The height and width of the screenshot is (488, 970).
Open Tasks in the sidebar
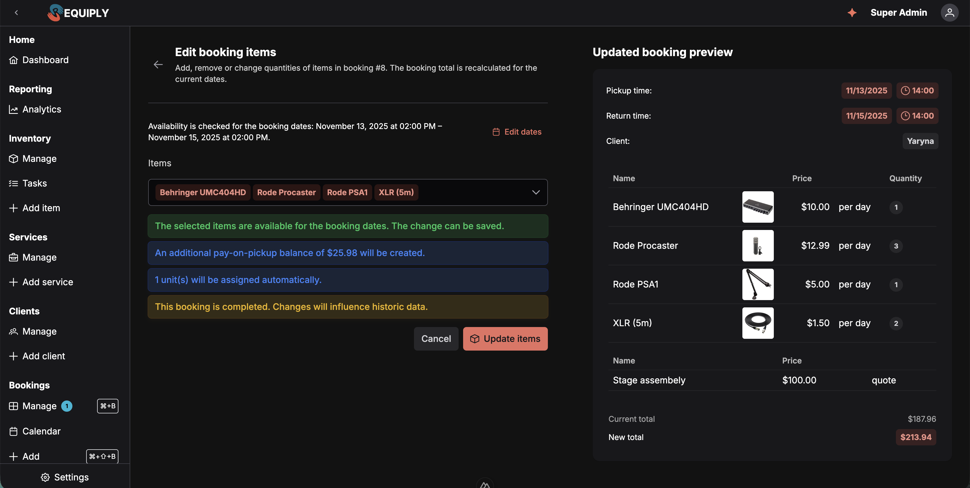pyautogui.click(x=28, y=183)
